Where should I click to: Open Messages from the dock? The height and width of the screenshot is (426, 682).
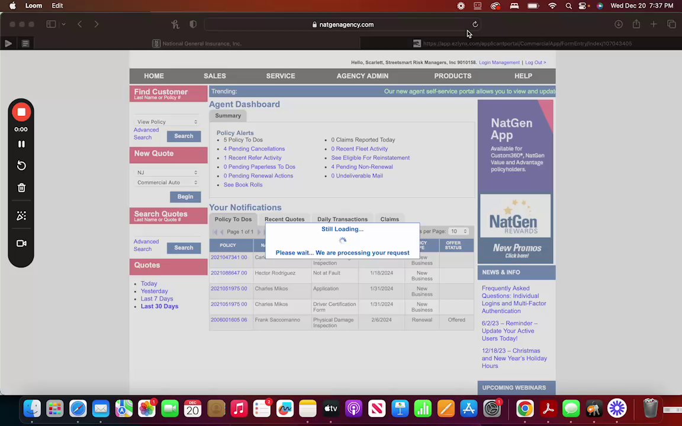pos(571,409)
